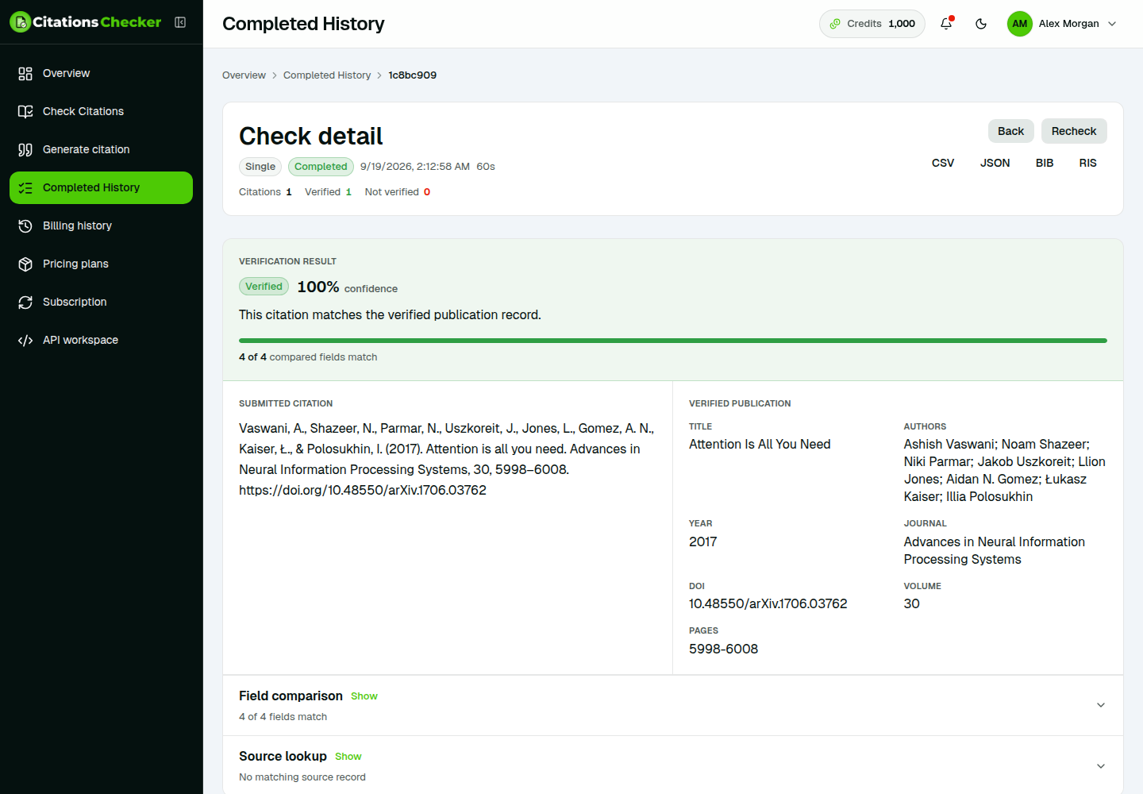Go to Check Citations in the sidebar
The height and width of the screenshot is (794, 1143).
click(101, 111)
